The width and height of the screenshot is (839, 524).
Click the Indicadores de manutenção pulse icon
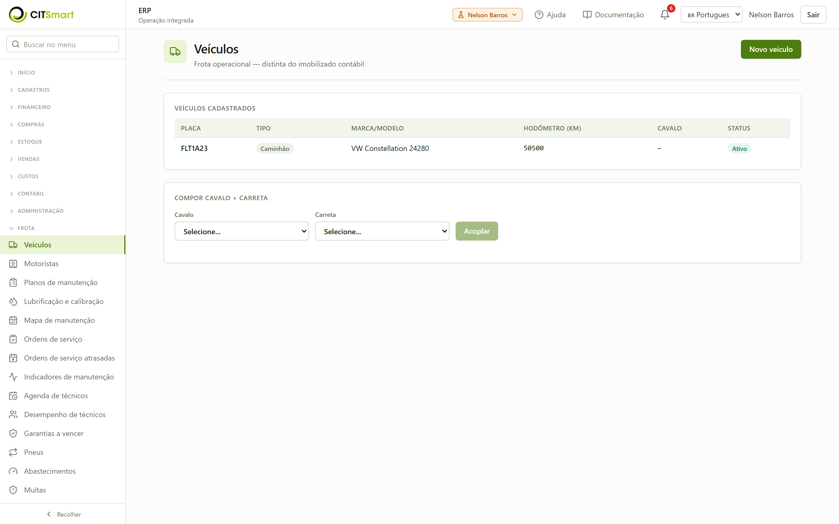click(13, 377)
